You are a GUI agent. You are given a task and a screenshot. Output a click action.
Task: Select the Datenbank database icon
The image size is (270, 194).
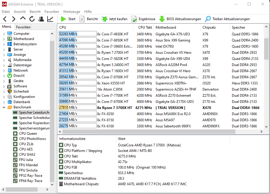click(x=10, y=102)
